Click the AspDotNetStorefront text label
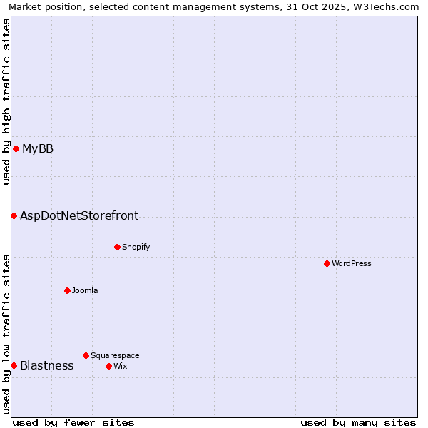This screenshot has width=428, height=428. click(79, 215)
